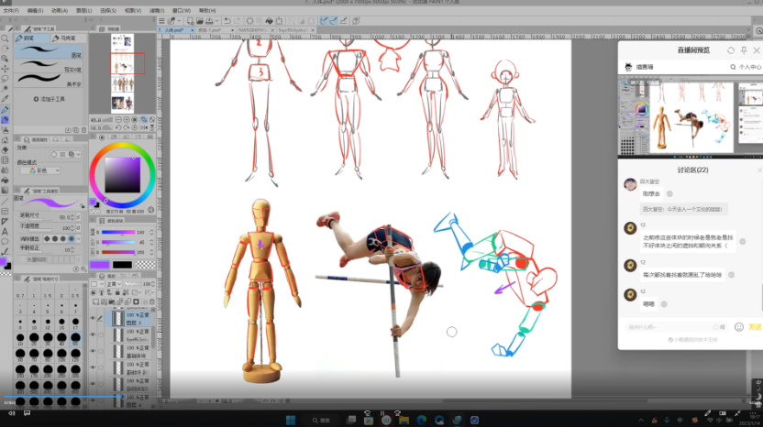This screenshot has height=427, width=763.
Task: Select the magnifier zoom tool
Action: (5, 38)
